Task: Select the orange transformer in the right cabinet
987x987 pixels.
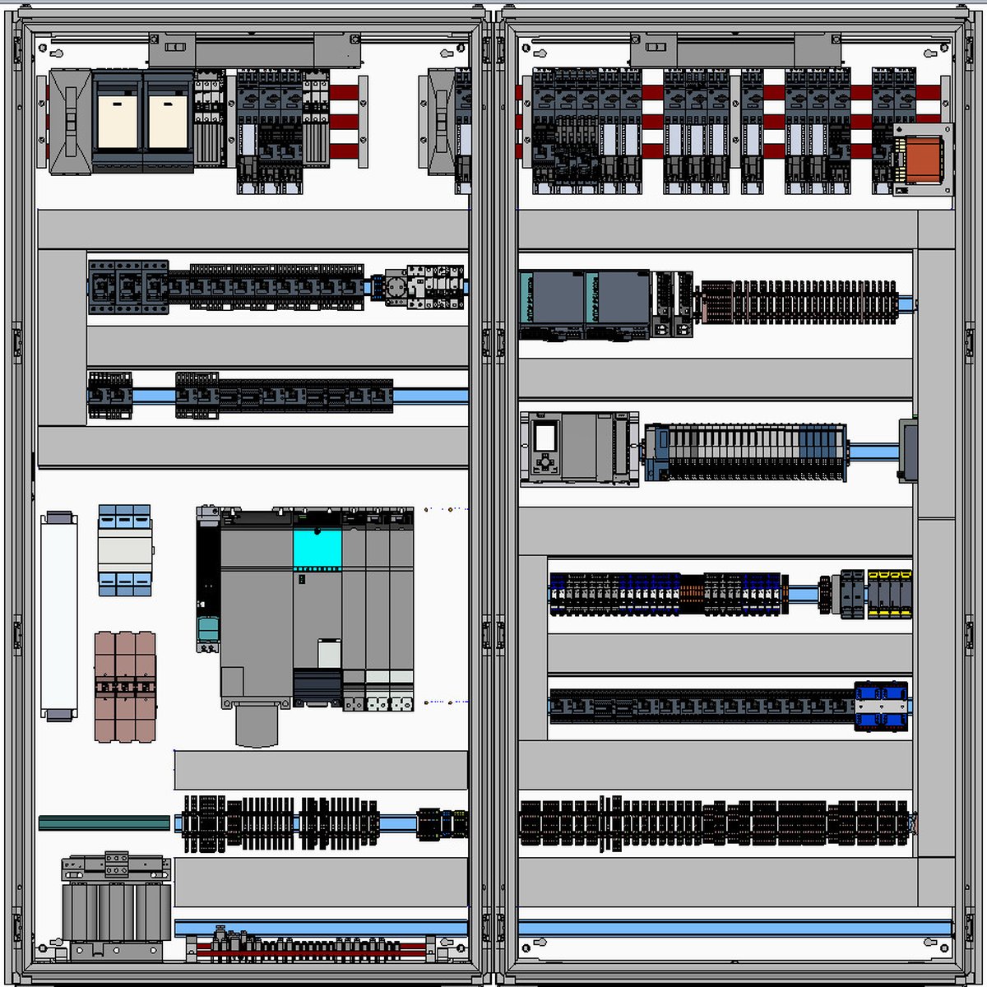Action: [924, 160]
